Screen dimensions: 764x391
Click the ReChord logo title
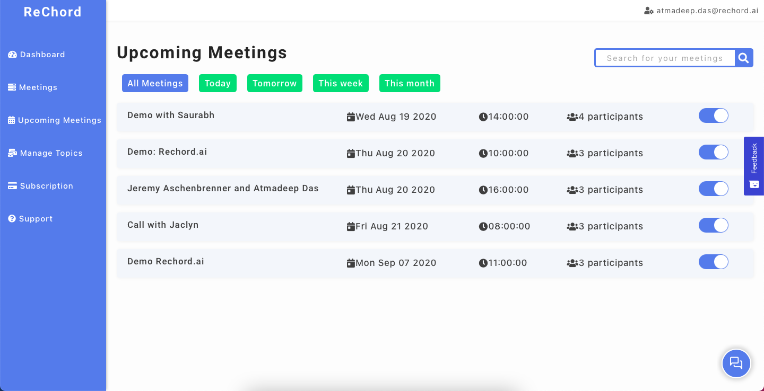[x=53, y=12]
